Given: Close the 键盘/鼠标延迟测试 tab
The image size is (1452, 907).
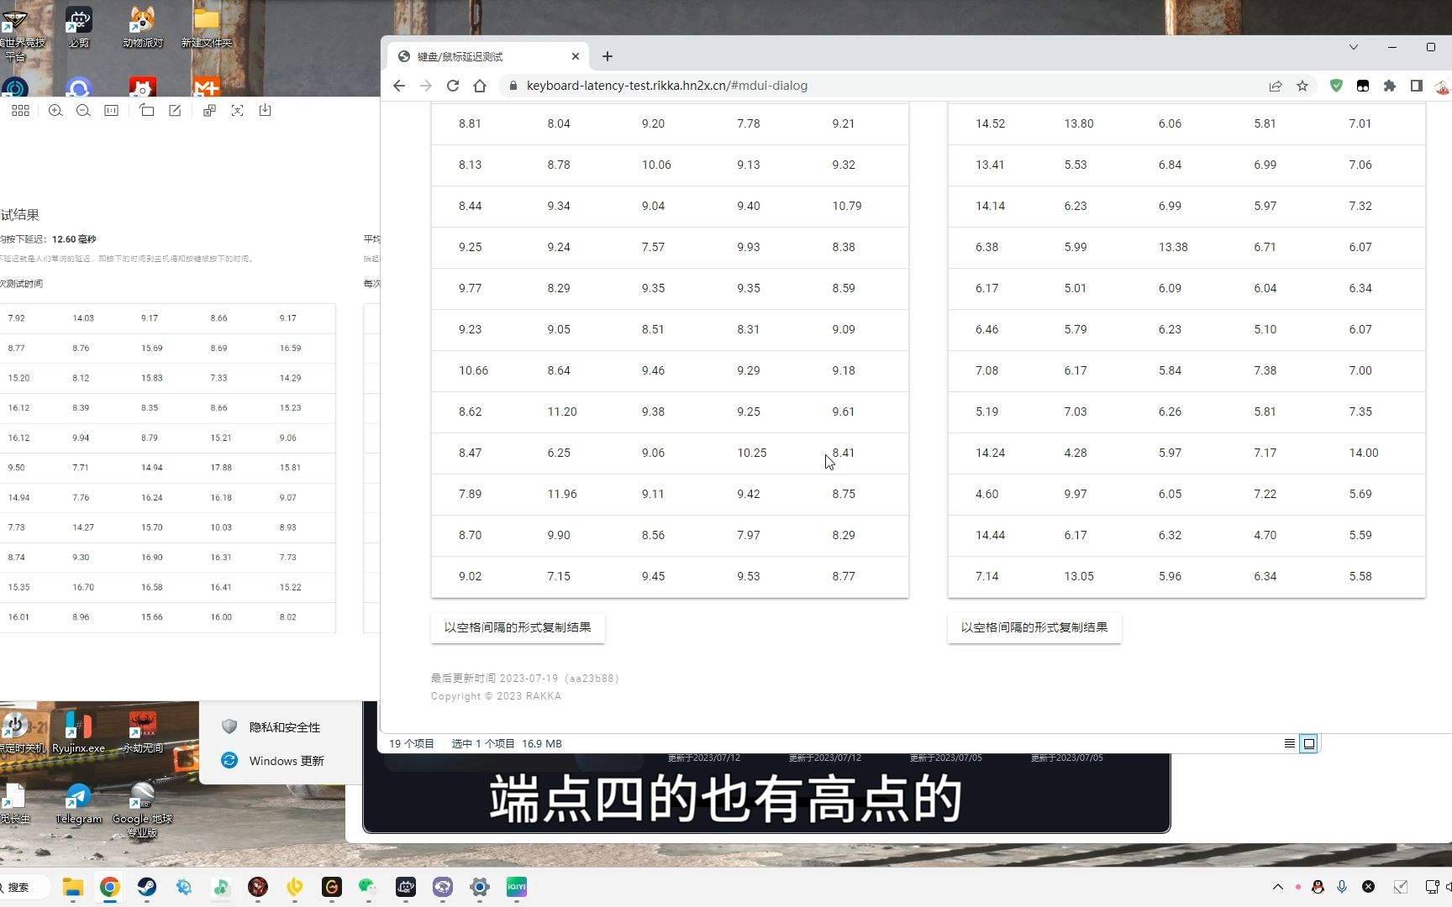Looking at the screenshot, I should pos(576,56).
